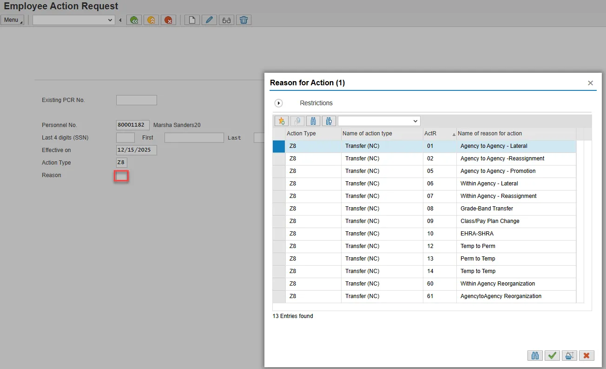
Task: Click the star add-to-favorites icon
Action: [281, 121]
